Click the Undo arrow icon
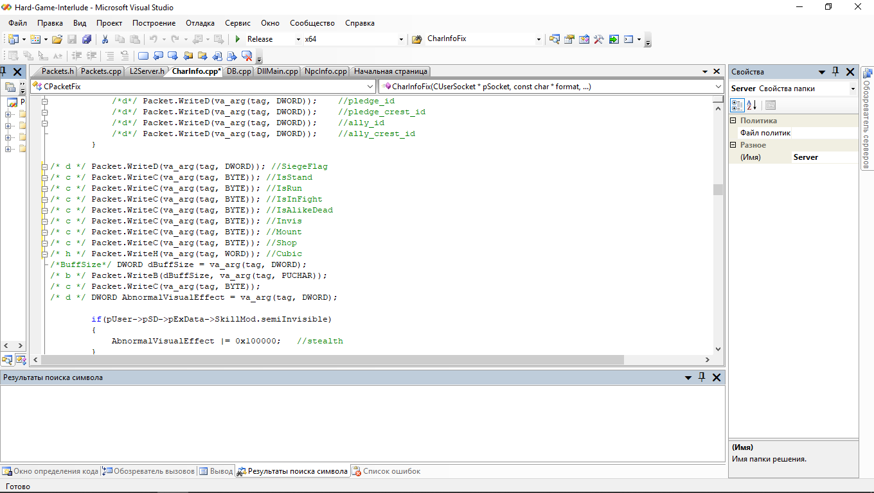This screenshot has height=493, width=874. coord(154,39)
